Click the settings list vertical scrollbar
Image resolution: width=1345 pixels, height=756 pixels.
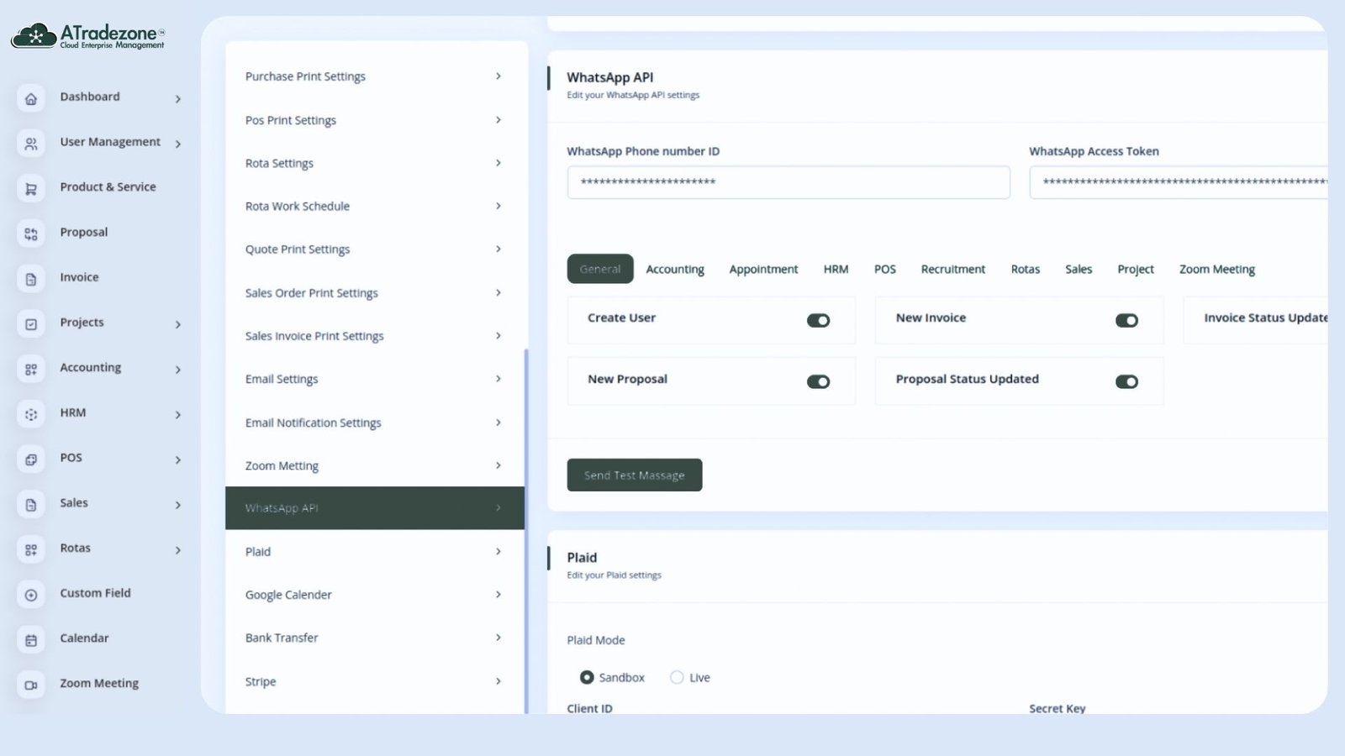point(526,529)
